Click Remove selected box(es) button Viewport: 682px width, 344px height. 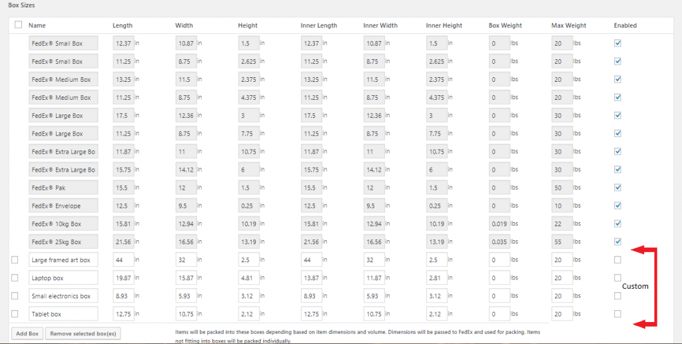[83, 333]
